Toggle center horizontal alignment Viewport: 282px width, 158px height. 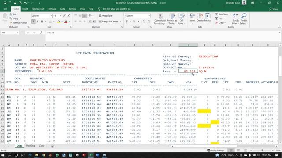80,22
